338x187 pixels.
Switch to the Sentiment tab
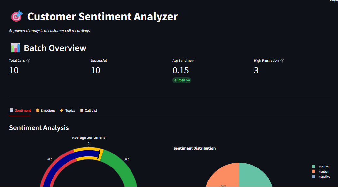click(x=20, y=111)
